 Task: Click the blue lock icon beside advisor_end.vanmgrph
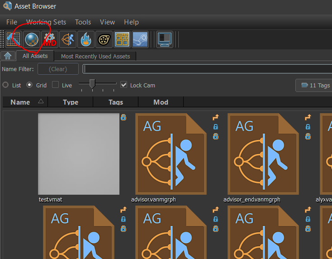click(x=308, y=127)
